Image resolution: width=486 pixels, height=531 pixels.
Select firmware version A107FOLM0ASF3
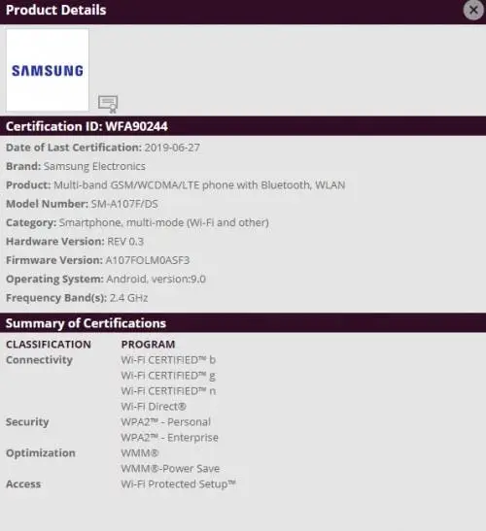148,260
